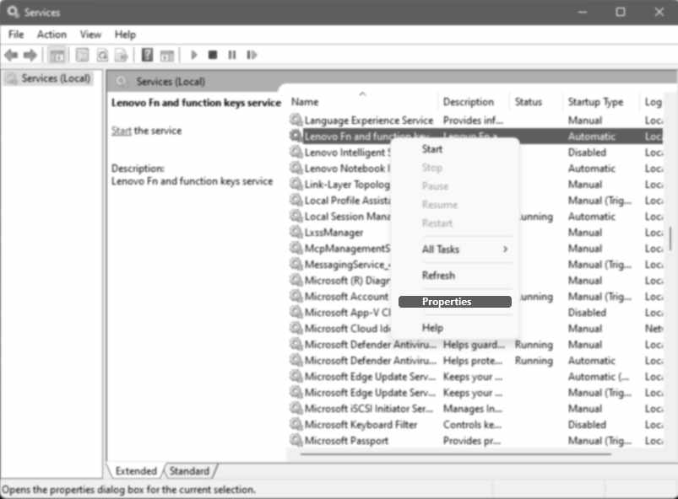
Task: Choose Properties from the context menu
Action: [446, 301]
